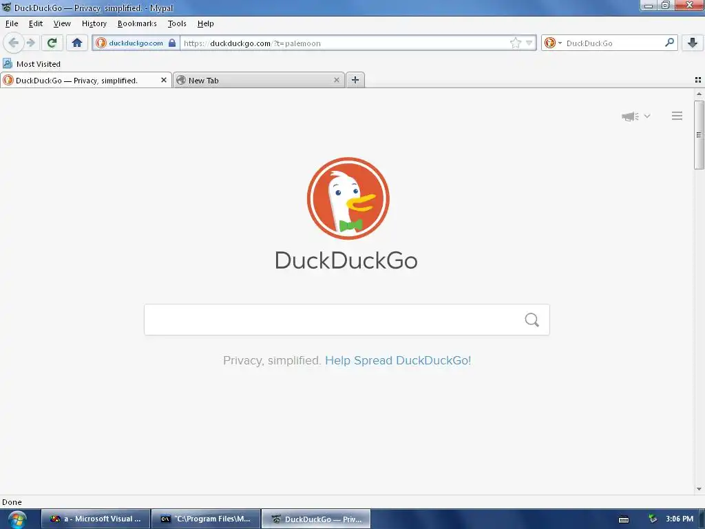
Task: Click the megaphone icon on the page
Action: [630, 116]
